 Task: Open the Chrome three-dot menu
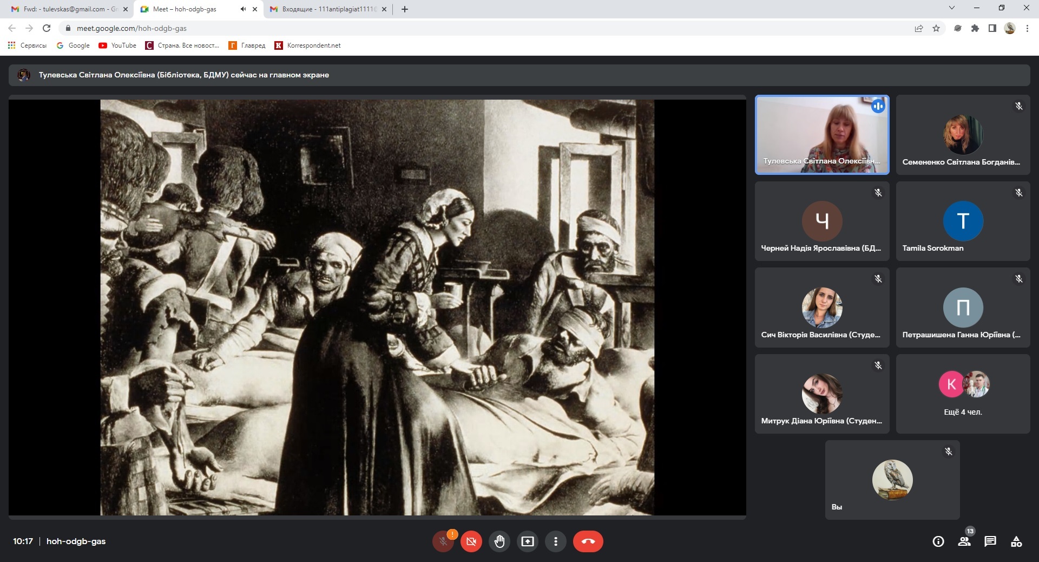coord(1027,28)
